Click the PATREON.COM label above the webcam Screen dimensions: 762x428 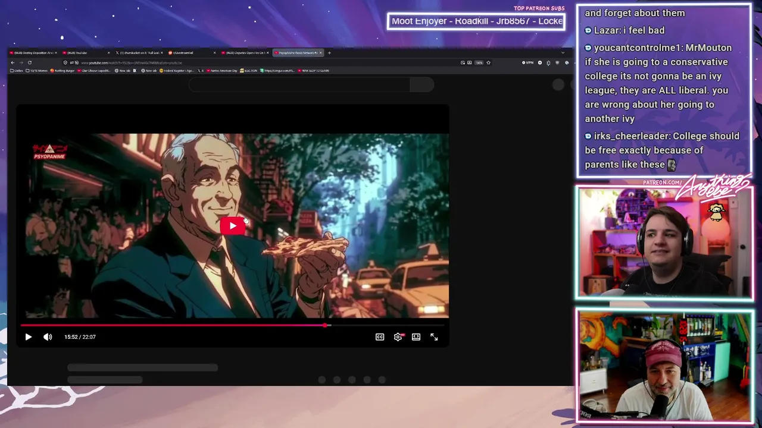click(x=663, y=182)
